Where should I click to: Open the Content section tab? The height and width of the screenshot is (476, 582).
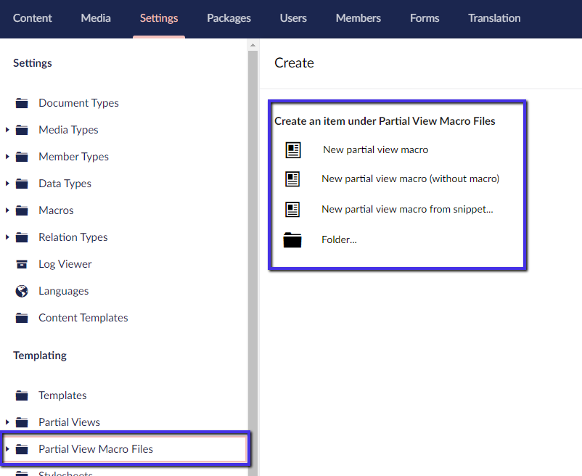tap(33, 18)
